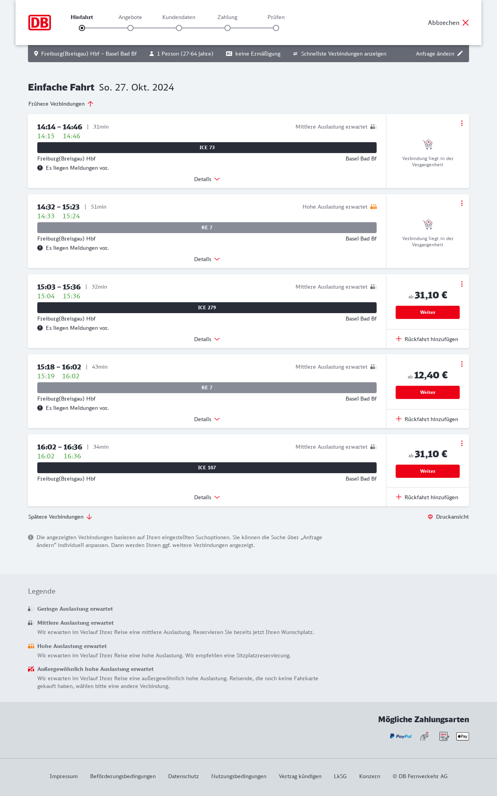This screenshot has height=796, width=497.
Task: Click the PayPal payment logo
Action: pos(401,736)
